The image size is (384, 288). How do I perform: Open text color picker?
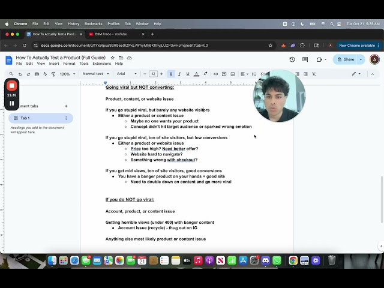click(x=196, y=74)
